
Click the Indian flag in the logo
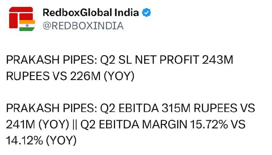coord(27,26)
